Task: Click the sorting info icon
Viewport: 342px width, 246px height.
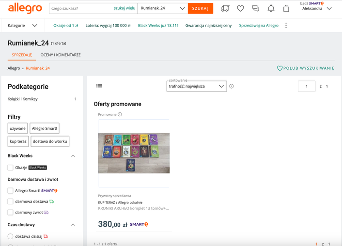Action: (x=232, y=86)
